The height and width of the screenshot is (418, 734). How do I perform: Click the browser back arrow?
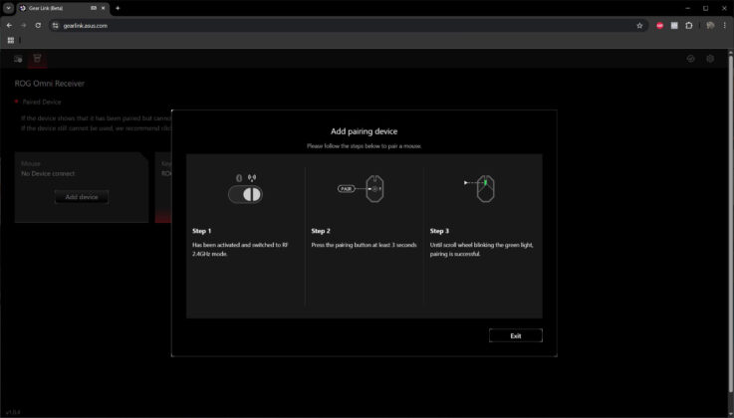(9, 25)
